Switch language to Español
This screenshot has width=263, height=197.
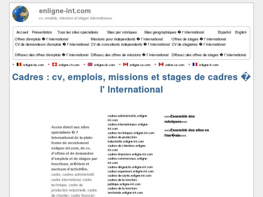pos(224,33)
